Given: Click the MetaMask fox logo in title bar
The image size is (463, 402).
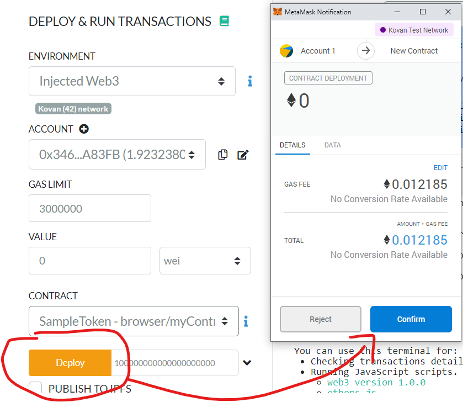Looking at the screenshot, I should click(x=278, y=12).
